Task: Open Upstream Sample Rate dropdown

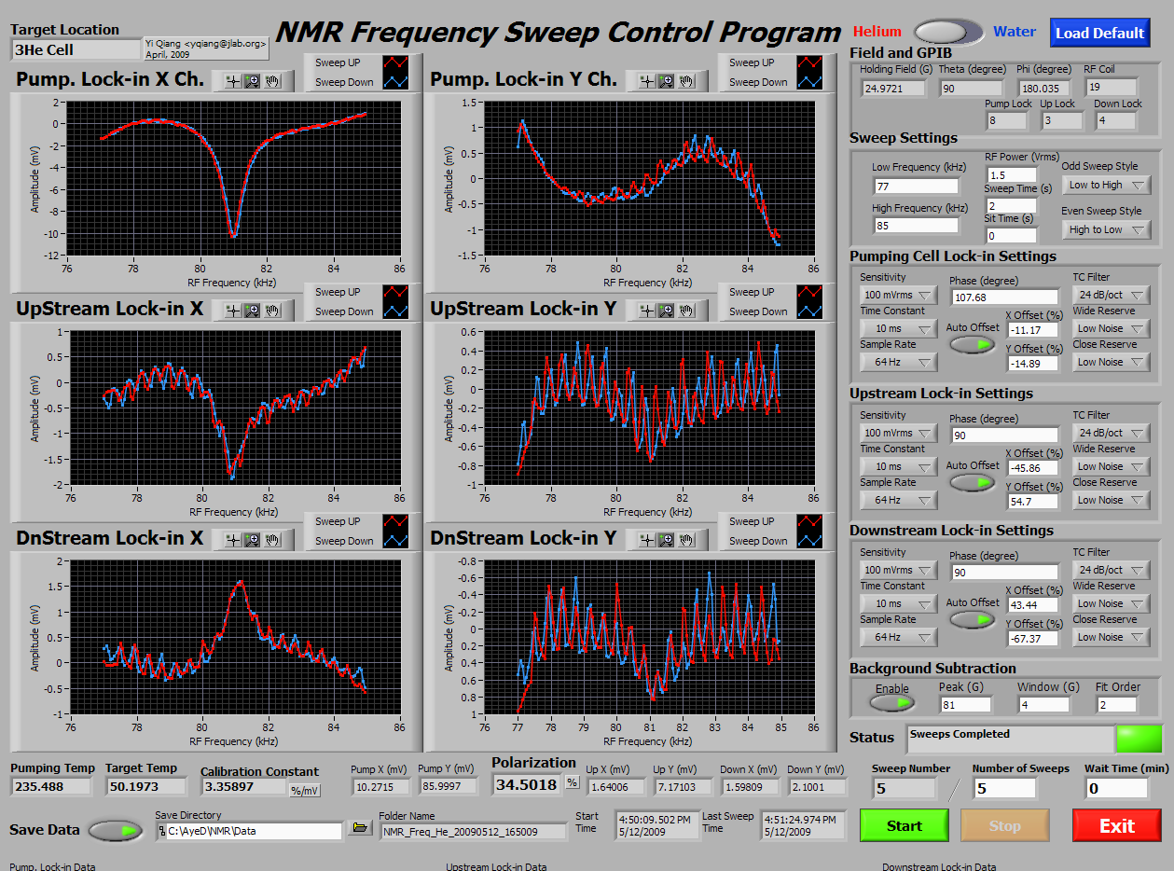Action: (899, 500)
